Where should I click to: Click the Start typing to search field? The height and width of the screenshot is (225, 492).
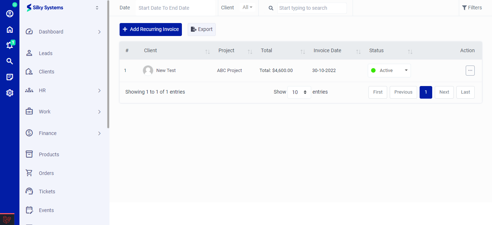[x=312, y=8]
